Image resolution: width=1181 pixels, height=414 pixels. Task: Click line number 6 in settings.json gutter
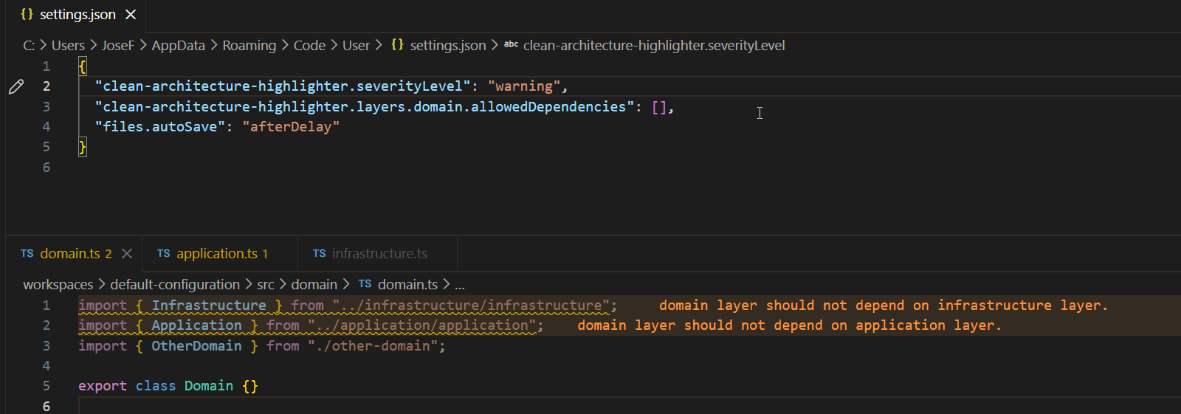point(47,168)
